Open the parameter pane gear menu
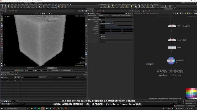The image size is (197, 110). [126, 13]
